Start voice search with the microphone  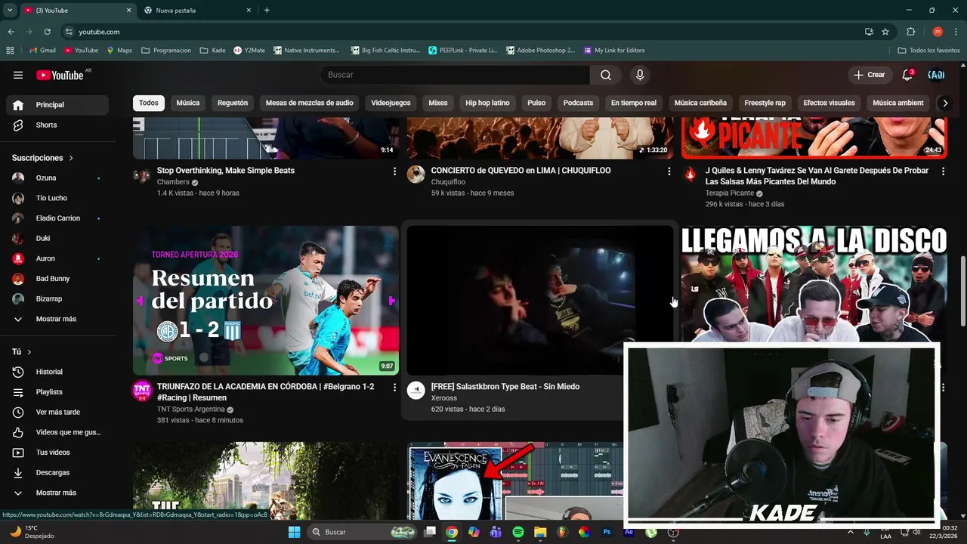(640, 75)
